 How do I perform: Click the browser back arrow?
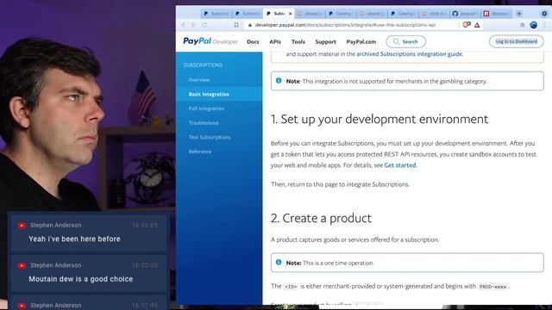[x=183, y=25]
